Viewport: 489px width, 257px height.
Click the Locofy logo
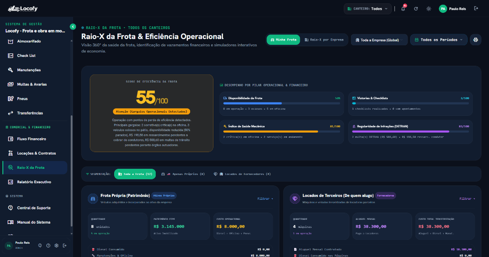coord(23,9)
